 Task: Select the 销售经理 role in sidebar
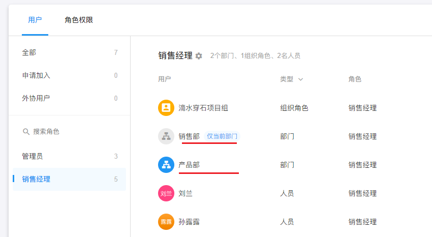coord(36,179)
